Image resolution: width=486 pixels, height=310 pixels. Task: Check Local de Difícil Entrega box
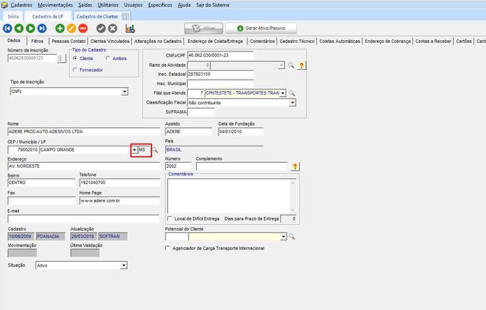(x=170, y=219)
